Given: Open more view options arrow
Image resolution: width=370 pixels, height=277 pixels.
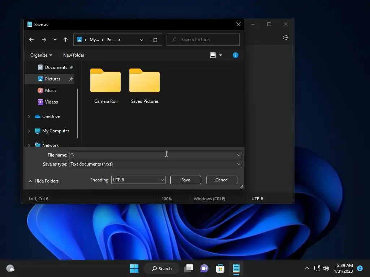Looking at the screenshot, I should coord(220,55).
